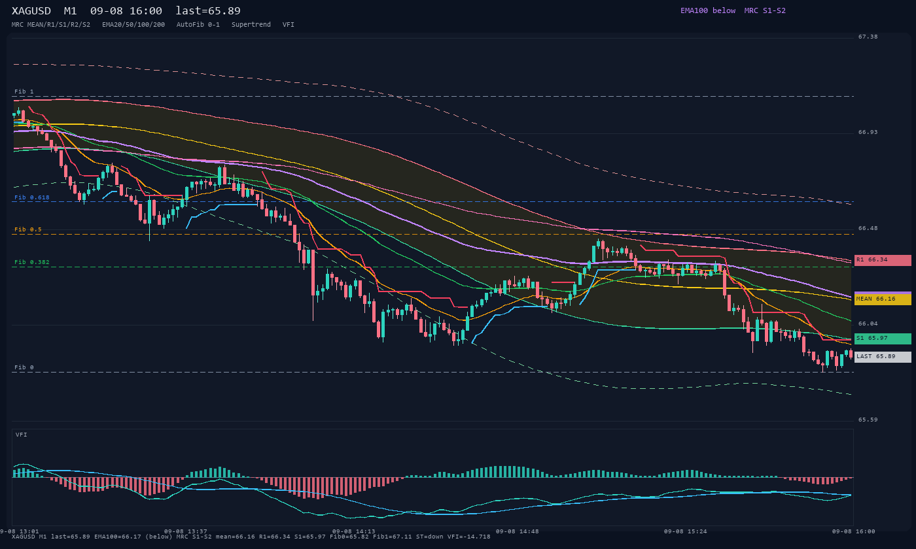Screen dimensions: 916x549
Task: Click the EMA20/50/100/200 legend entry
Action: [133, 25]
